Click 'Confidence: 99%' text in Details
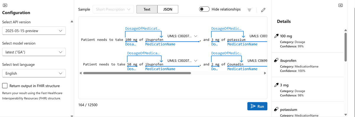Viewport: 355px width, 117px height. click(x=292, y=46)
